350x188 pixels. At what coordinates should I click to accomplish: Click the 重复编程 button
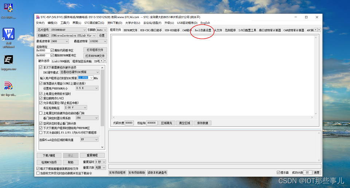pyautogui.click(x=92, y=155)
